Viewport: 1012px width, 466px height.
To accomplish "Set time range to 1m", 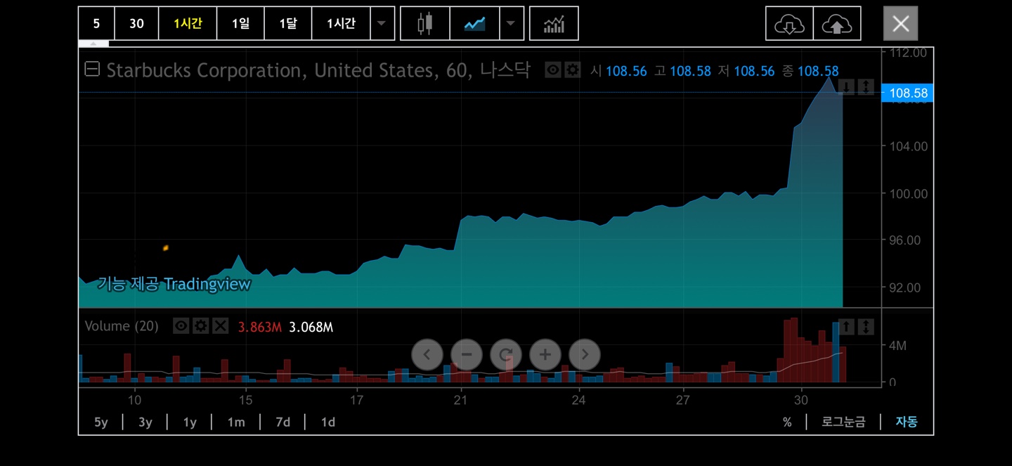I will (x=236, y=422).
